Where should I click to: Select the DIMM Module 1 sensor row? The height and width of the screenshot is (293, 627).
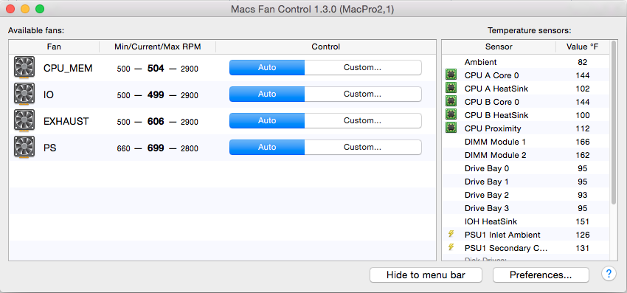tap(525, 142)
